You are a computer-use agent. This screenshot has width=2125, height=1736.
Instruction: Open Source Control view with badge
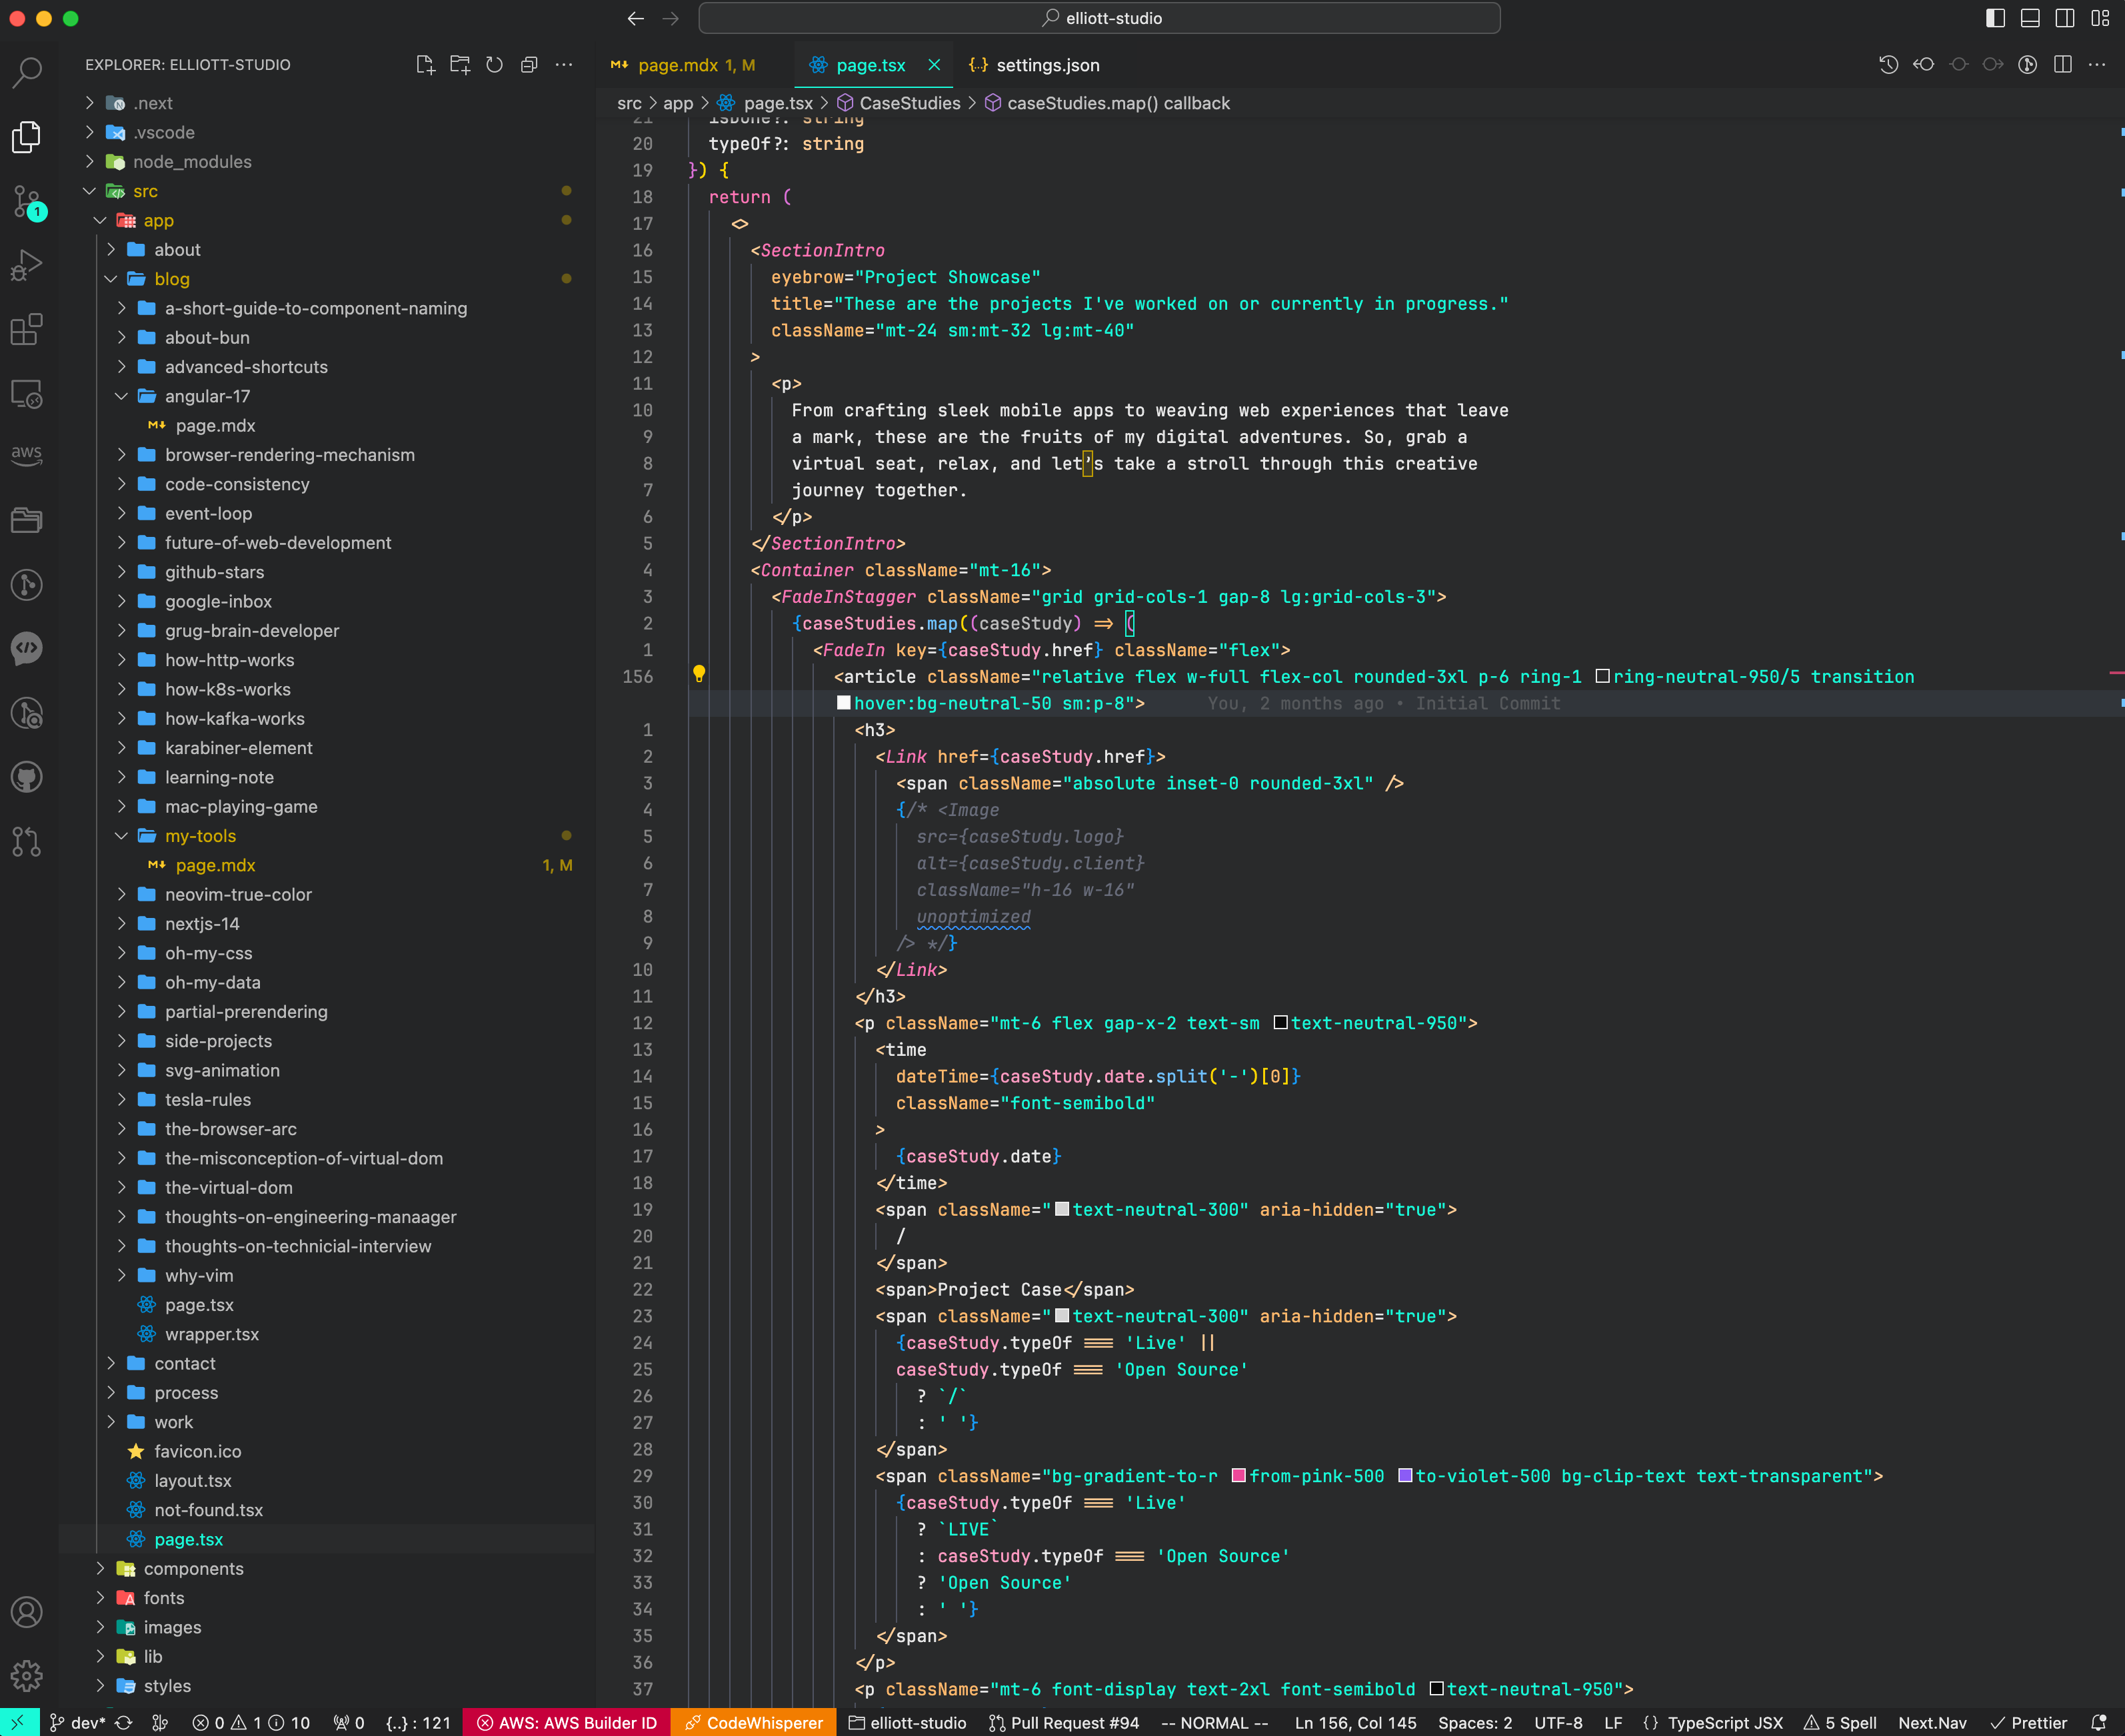(27, 201)
